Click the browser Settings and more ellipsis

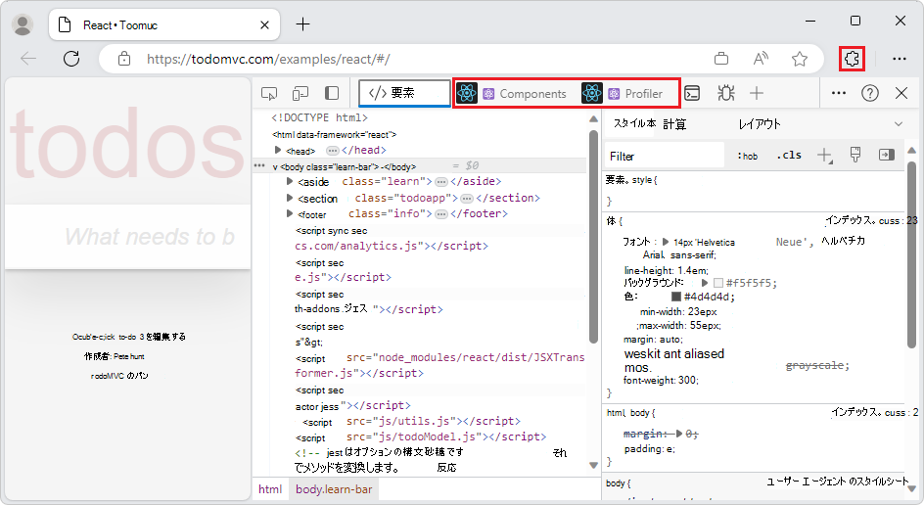900,59
